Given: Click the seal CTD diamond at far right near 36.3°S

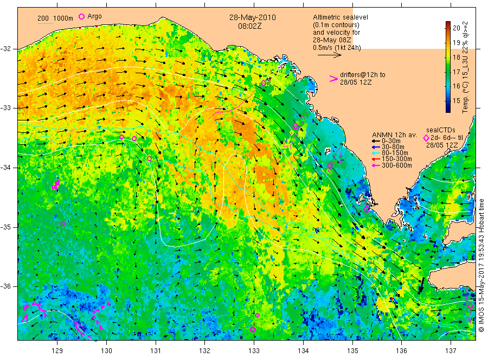Looking at the screenshot, I should click(471, 306).
